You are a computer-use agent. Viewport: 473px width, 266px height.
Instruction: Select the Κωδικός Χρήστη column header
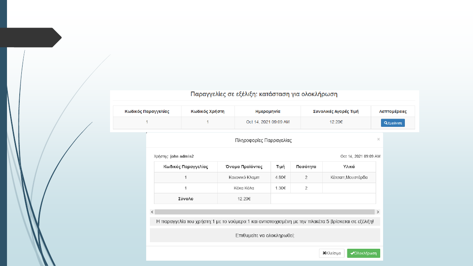pos(208,111)
